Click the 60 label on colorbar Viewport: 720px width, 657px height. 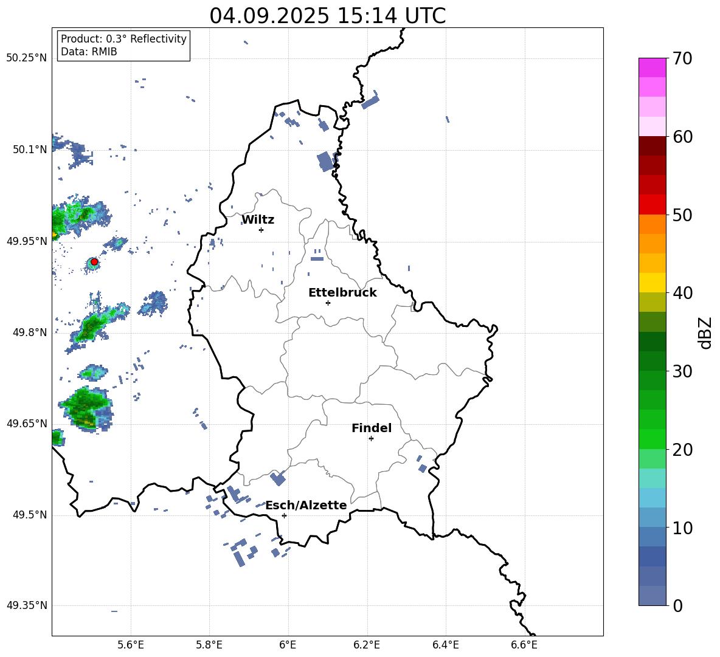coord(682,137)
